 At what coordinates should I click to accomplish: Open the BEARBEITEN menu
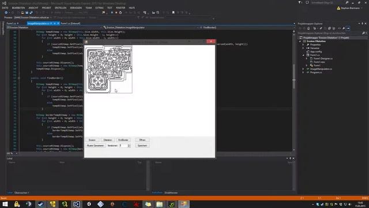[x=18, y=8]
